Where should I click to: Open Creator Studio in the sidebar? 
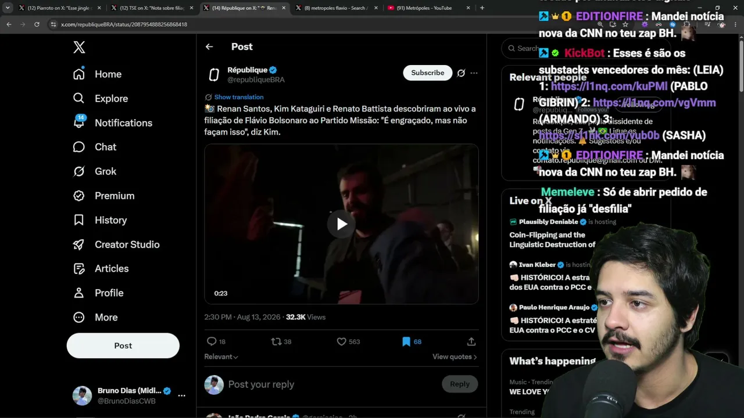tap(116, 245)
